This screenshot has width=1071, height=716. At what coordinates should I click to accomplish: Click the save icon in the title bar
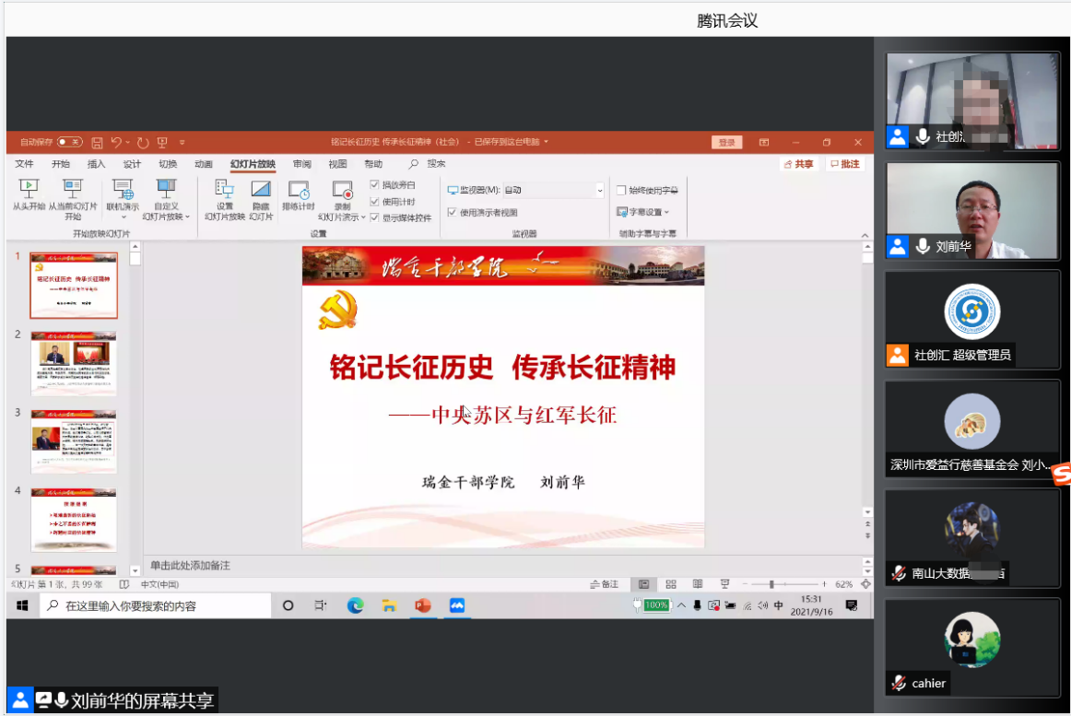coord(97,143)
